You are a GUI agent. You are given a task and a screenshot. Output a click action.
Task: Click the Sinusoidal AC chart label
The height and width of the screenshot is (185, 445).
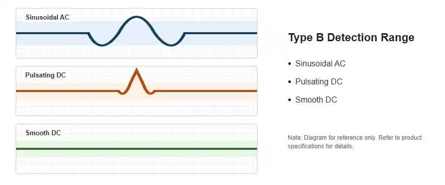(47, 17)
